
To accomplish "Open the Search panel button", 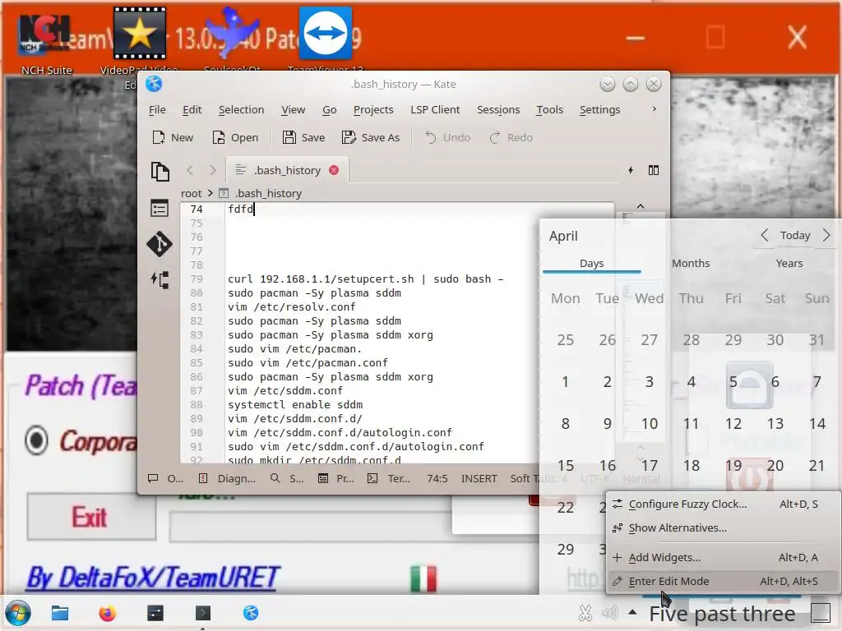I will click(287, 478).
